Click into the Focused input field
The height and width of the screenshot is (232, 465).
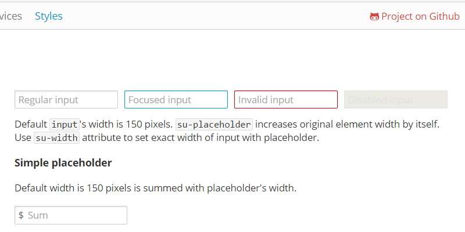(x=176, y=100)
